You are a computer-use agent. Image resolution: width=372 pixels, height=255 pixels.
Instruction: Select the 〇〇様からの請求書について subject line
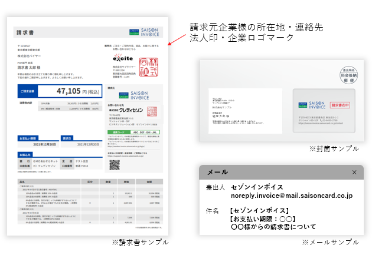[273, 227]
